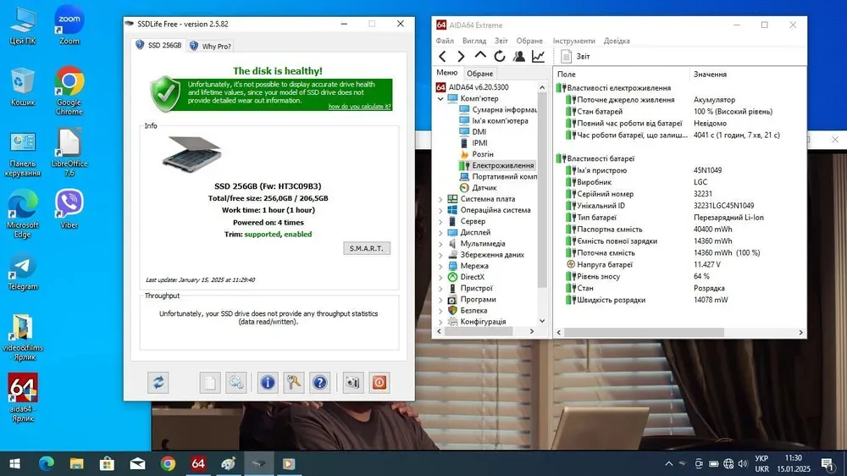The height and width of the screenshot is (476, 847).
Task: Switch to the Обране tab in sidebar
Action: pos(479,74)
